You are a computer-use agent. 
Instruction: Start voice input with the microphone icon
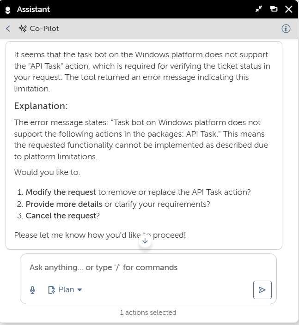[32, 290]
